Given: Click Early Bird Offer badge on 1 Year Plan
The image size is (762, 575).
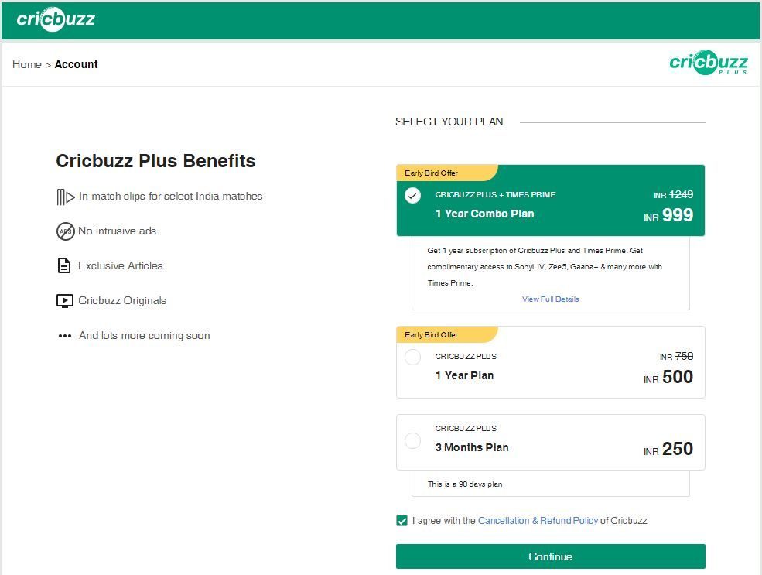Looking at the screenshot, I should coord(432,335).
